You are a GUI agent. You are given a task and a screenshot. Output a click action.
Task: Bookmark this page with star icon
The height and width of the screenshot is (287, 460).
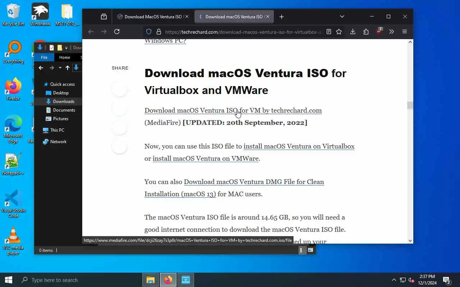pos(339,32)
